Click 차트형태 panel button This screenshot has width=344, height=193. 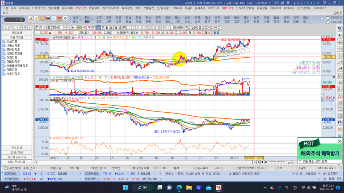(x=16, y=32)
